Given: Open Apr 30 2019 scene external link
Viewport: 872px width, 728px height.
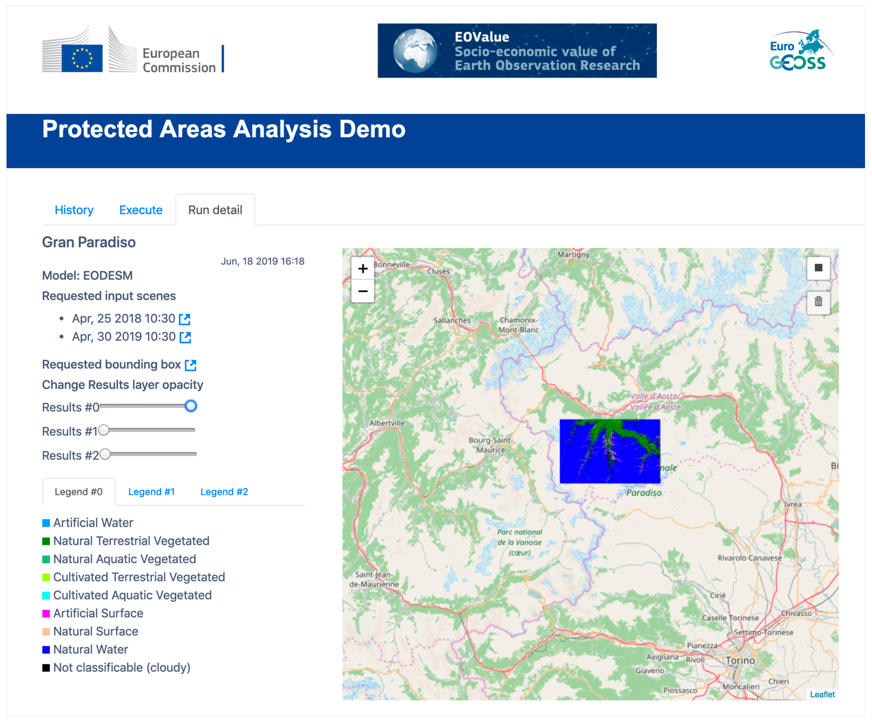Looking at the screenshot, I should 185,337.
